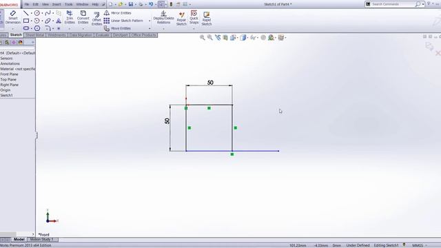This screenshot has width=441, height=248.
Task: Click Undo icon in top toolbar
Action: (151, 4)
